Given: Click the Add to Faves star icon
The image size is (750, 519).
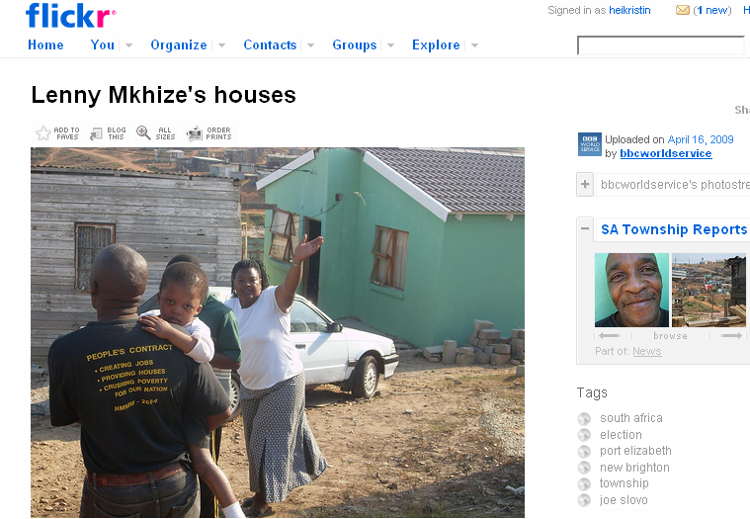Looking at the screenshot, I should (x=43, y=133).
